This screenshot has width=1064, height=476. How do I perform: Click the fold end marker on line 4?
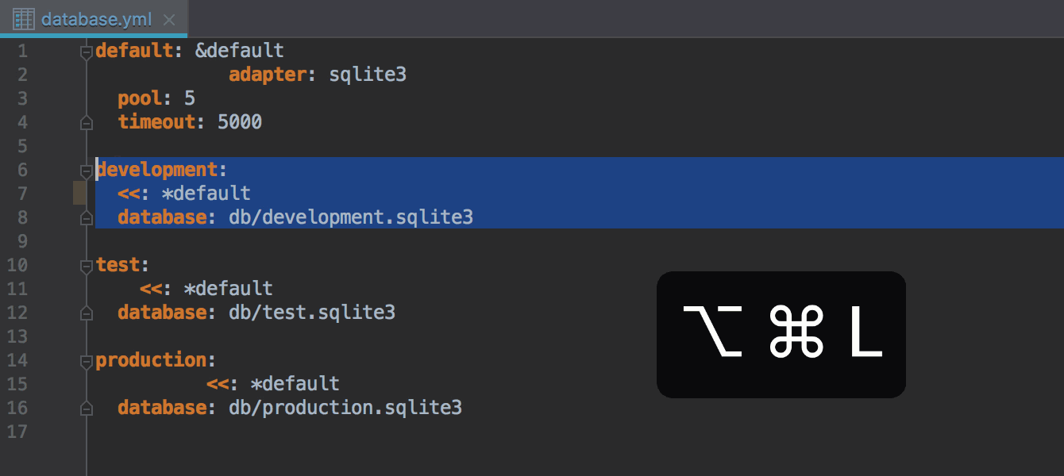pyautogui.click(x=86, y=122)
